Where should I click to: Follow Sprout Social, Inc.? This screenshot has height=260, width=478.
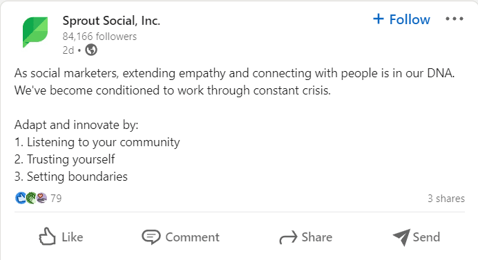pyautogui.click(x=401, y=19)
